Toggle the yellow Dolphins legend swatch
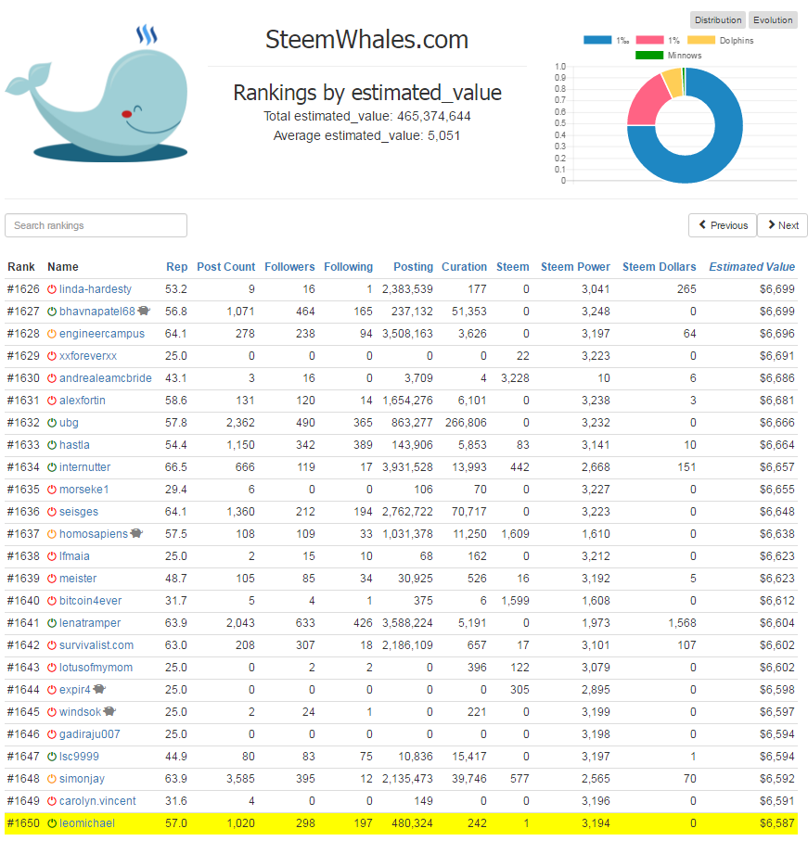The image size is (808, 841). [701, 40]
